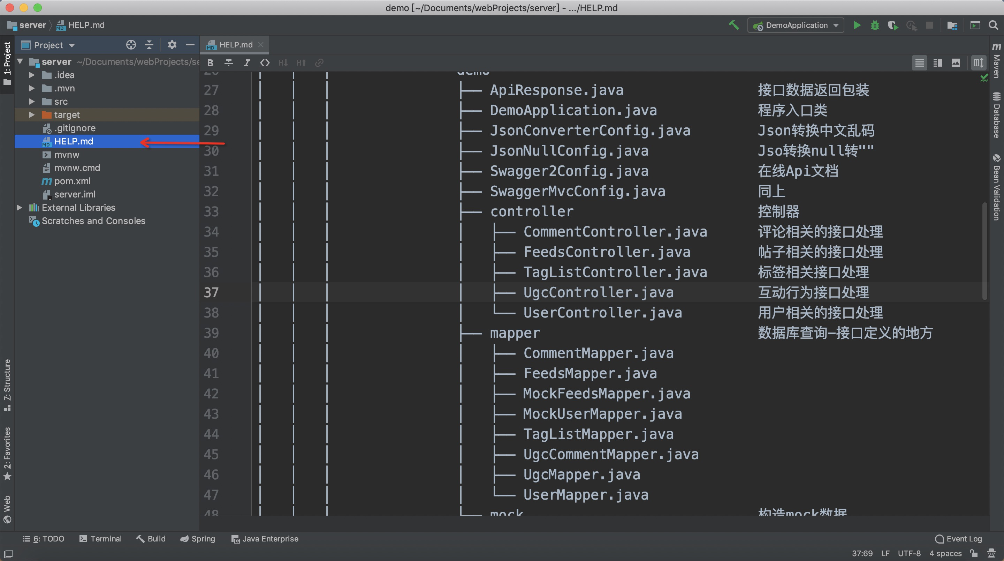Viewport: 1004px width, 561px height.
Task: Click the tool window quick-access icon bottom-left
Action: coord(8,554)
